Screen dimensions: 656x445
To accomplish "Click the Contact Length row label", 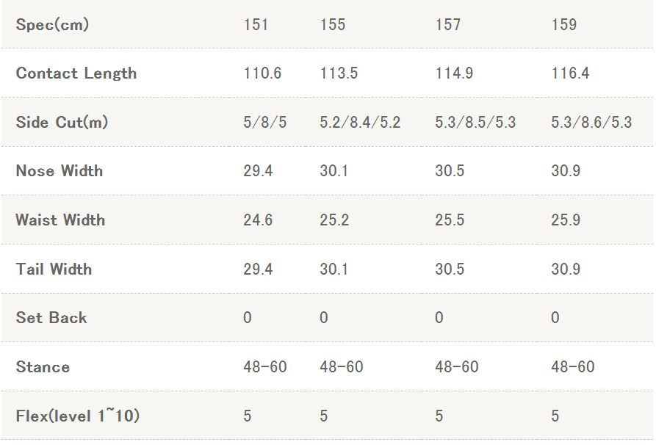I will pyautogui.click(x=76, y=73).
